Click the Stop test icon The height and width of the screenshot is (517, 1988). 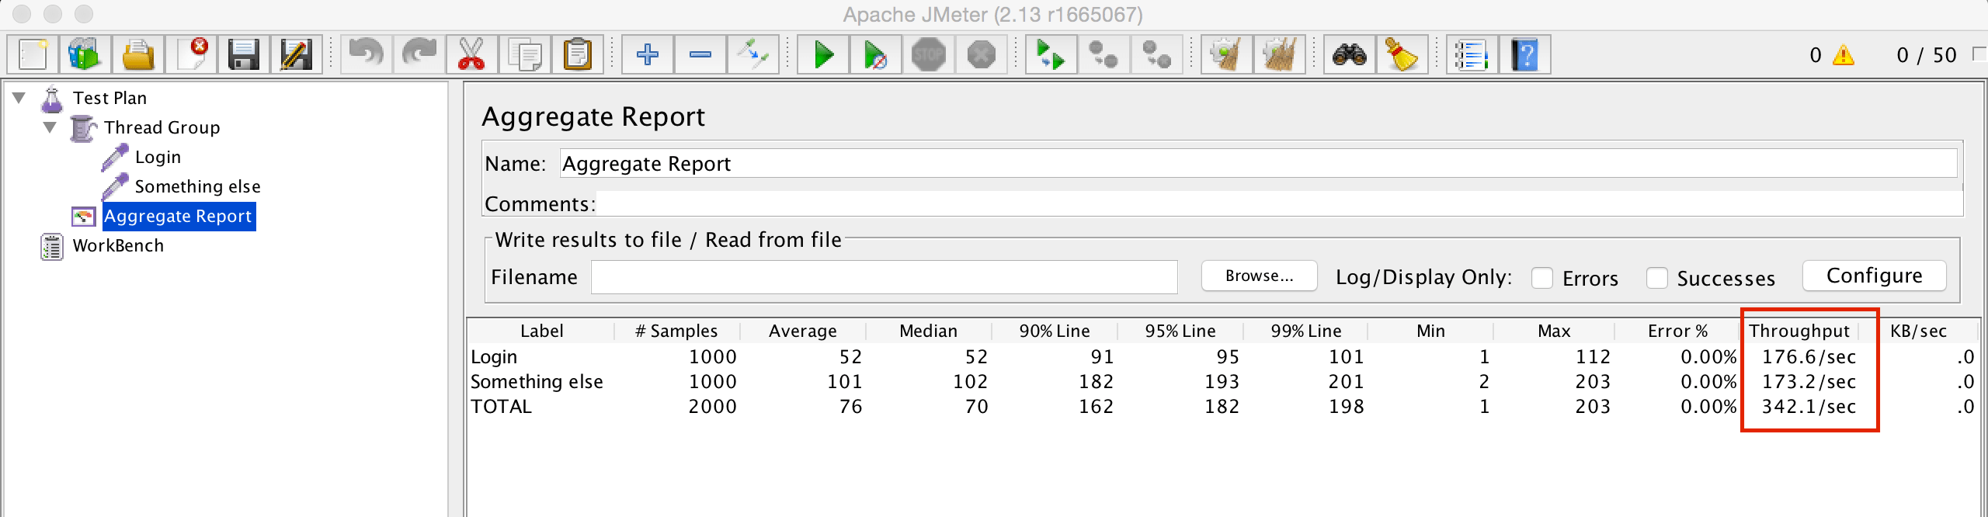pos(929,55)
